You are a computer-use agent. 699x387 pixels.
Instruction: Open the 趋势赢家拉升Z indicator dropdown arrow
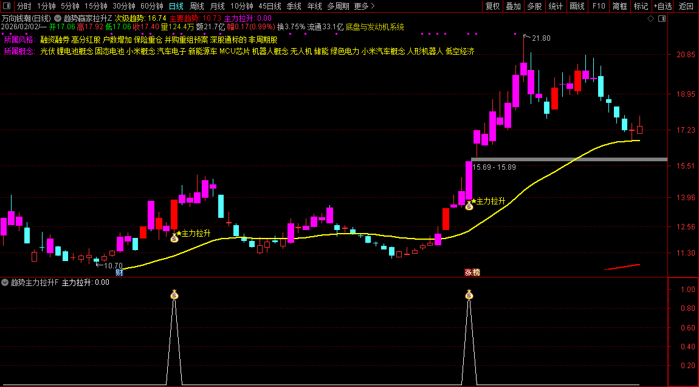tap(58, 19)
